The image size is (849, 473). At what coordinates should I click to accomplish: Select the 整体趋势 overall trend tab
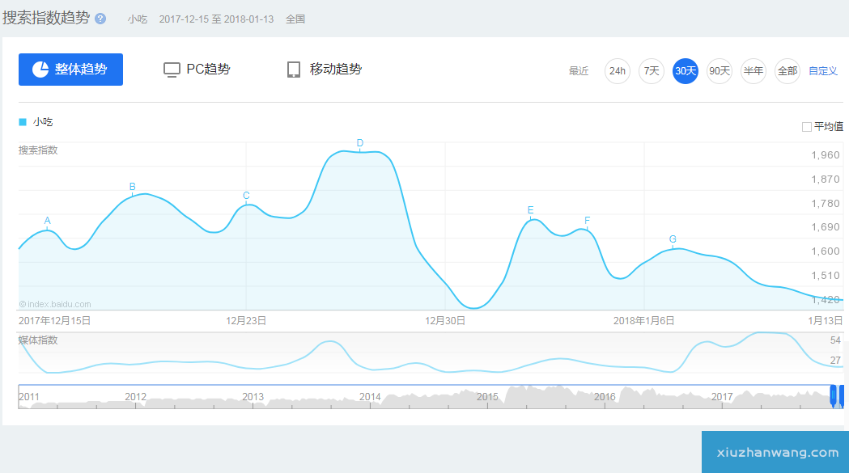(x=70, y=70)
